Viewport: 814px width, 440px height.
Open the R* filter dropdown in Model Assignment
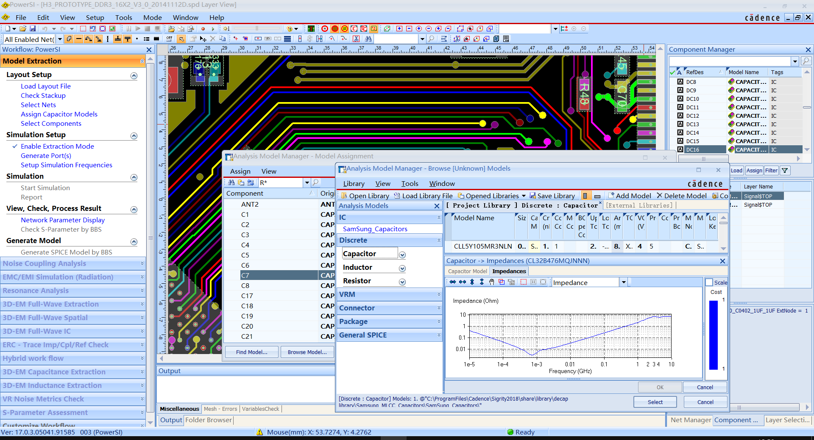pyautogui.click(x=307, y=183)
